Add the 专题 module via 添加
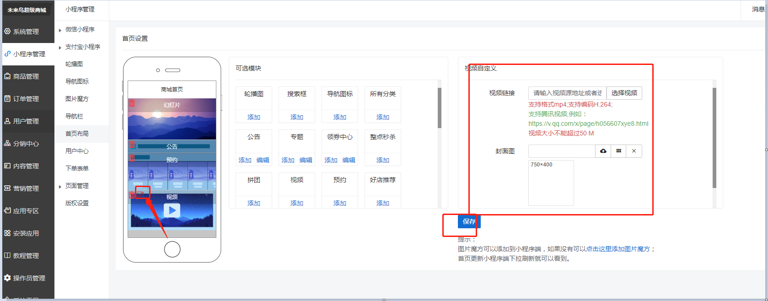This screenshot has width=768, height=301. coord(288,160)
